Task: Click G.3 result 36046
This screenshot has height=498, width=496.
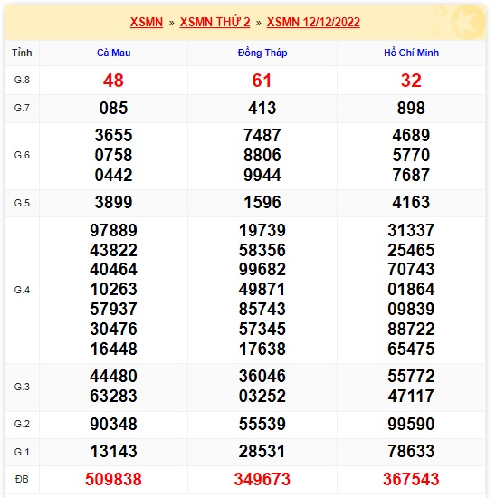Action: click(262, 376)
